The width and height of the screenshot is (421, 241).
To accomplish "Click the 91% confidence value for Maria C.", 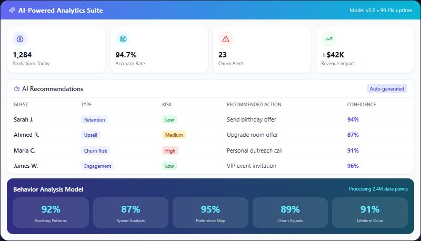I will (x=353, y=150).
